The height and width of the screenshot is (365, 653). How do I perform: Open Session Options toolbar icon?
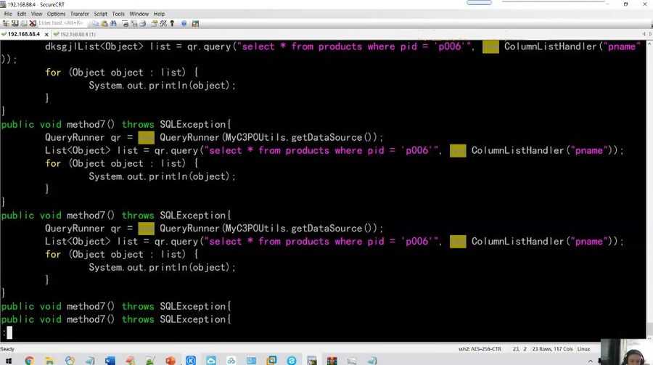155,24
